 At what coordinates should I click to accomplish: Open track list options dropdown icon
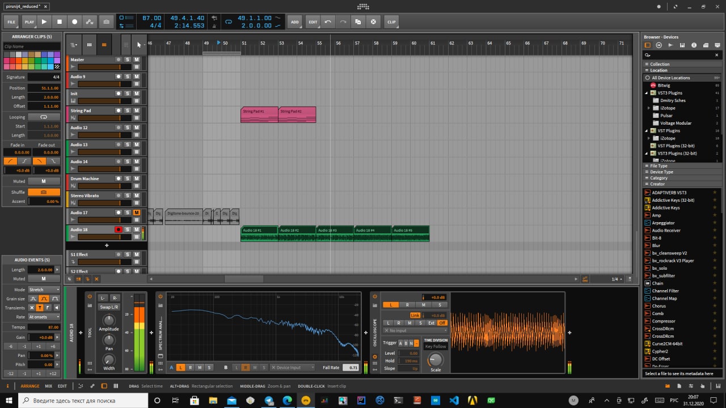(74, 45)
